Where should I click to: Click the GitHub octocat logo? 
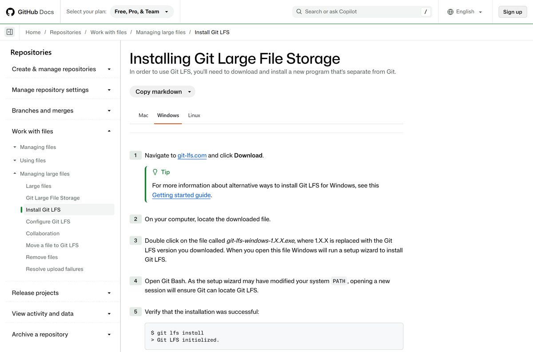[x=10, y=12]
